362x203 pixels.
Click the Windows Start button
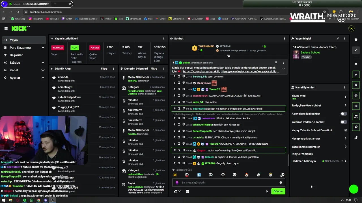coord(4,200)
